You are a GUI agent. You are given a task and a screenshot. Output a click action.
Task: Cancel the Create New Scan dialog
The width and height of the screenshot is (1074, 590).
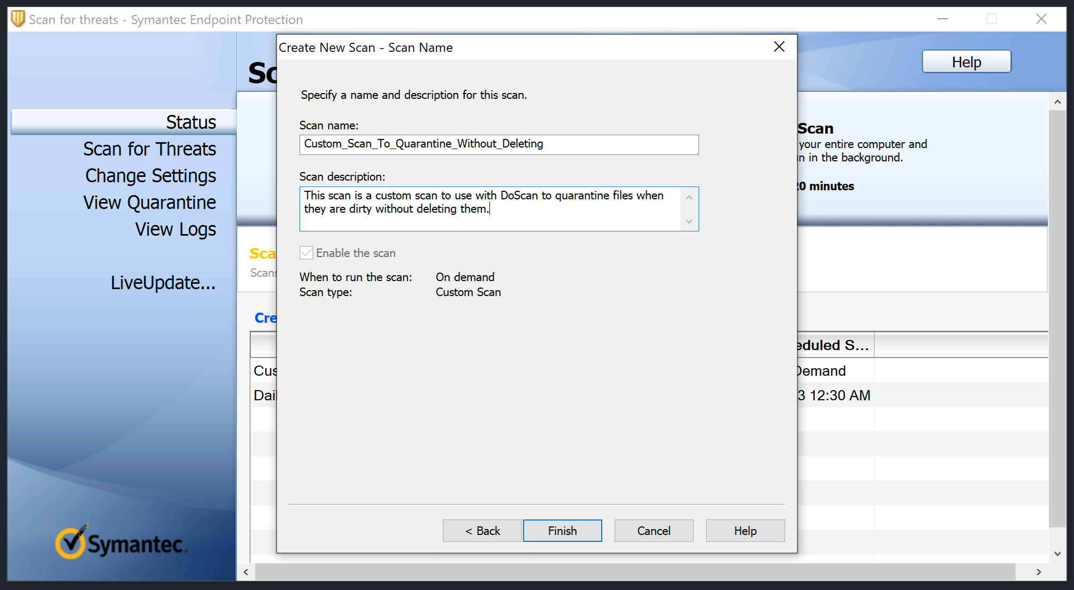coord(654,531)
